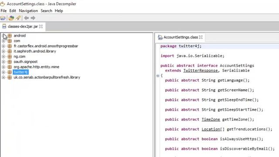Click the package icon beside twitter4j
Viewport: 279px width, 157px height.
tap(10, 72)
